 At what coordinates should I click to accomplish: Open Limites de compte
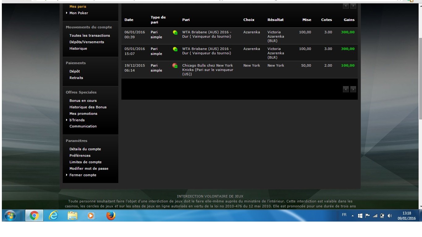coord(86,162)
